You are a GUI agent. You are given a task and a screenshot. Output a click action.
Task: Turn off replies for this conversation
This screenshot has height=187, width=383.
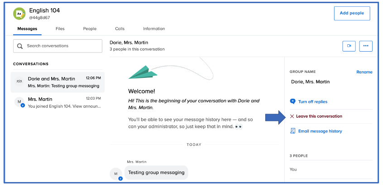312,102
